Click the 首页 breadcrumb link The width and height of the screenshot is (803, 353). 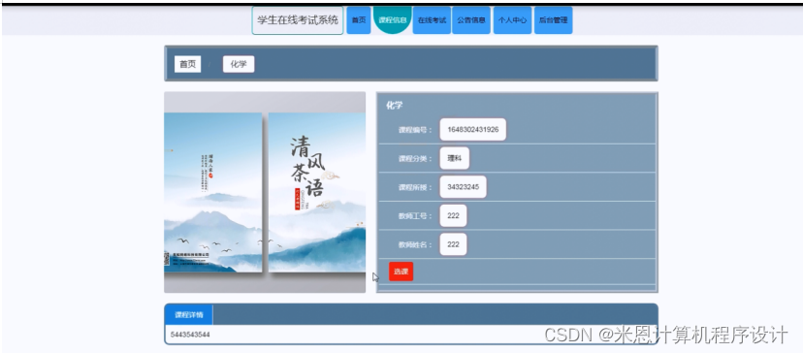187,64
